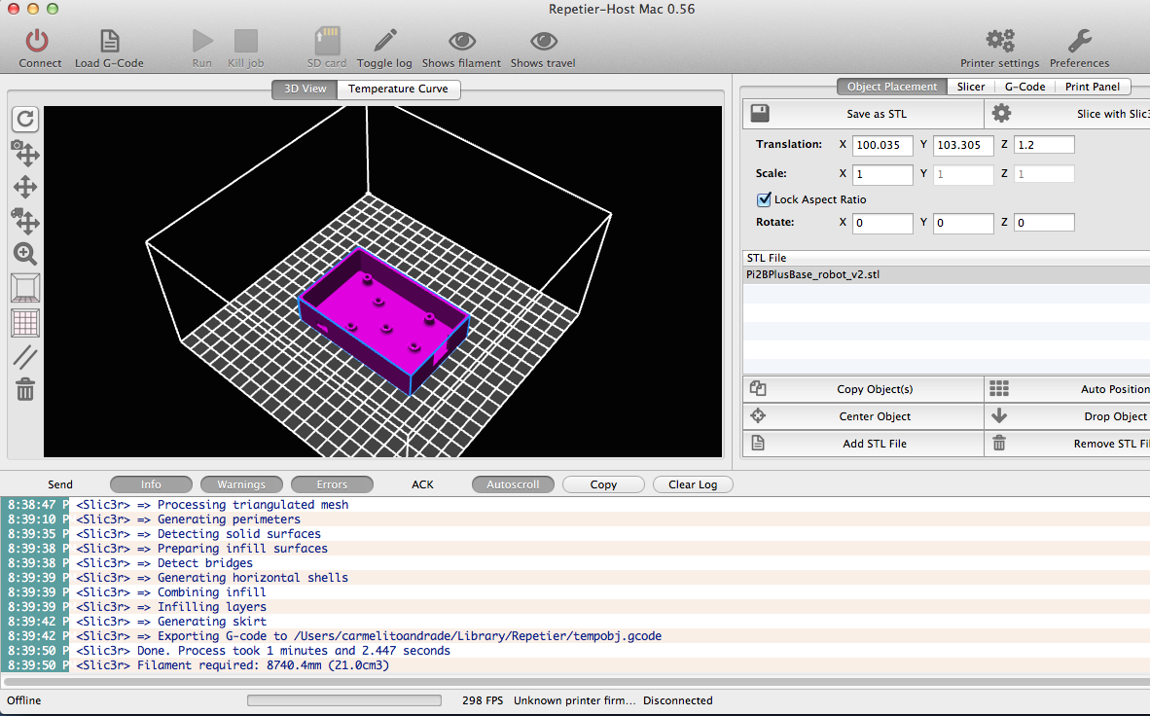Image resolution: width=1150 pixels, height=716 pixels.
Task: Toggle the Send log filter
Action: pos(60,484)
